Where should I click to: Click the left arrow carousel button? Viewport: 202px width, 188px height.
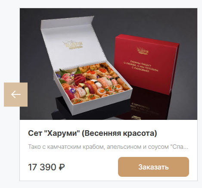(x=16, y=94)
